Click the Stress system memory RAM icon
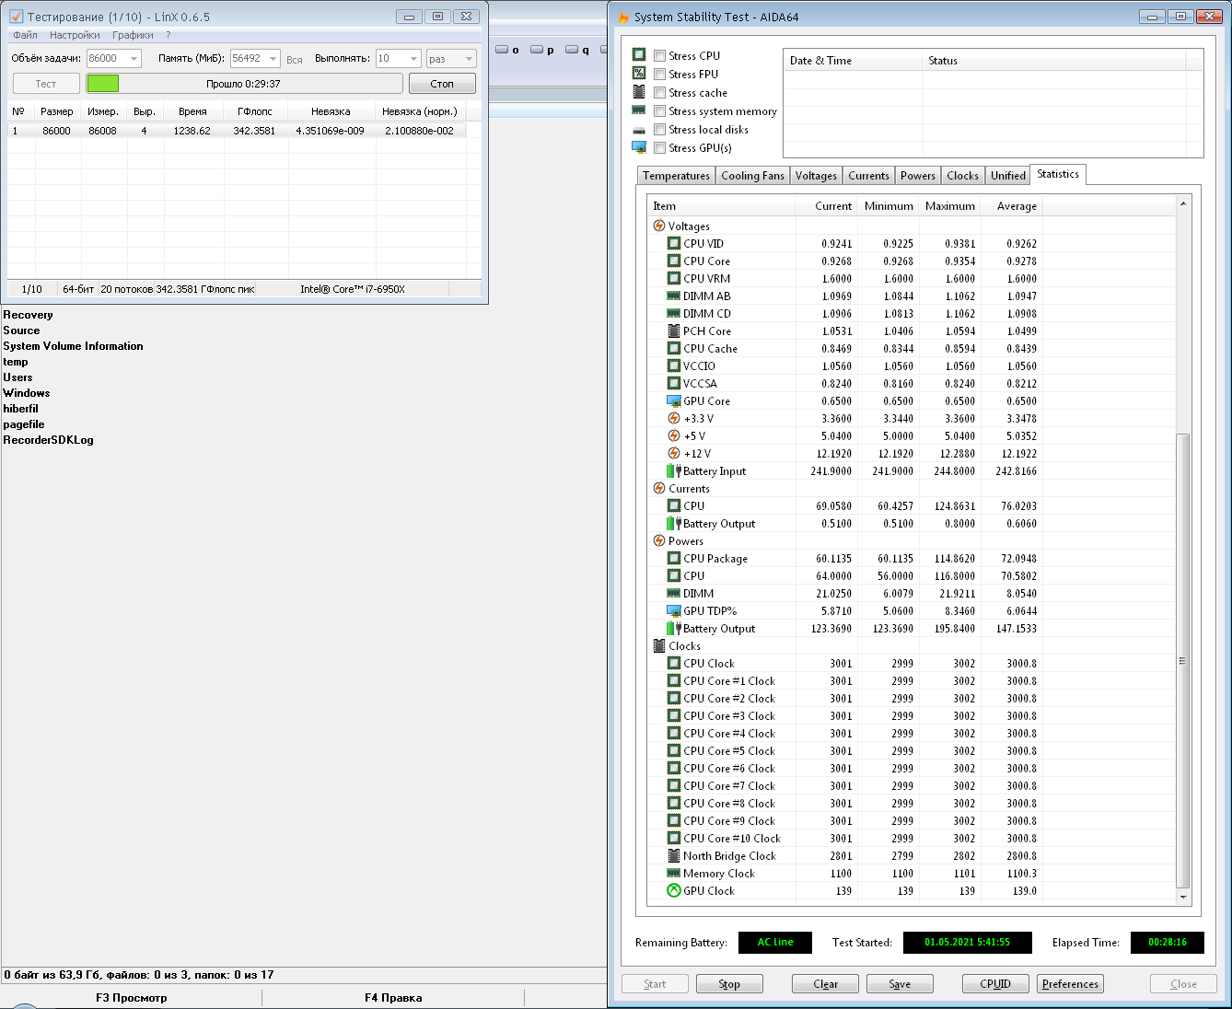1232x1009 pixels. (x=639, y=110)
